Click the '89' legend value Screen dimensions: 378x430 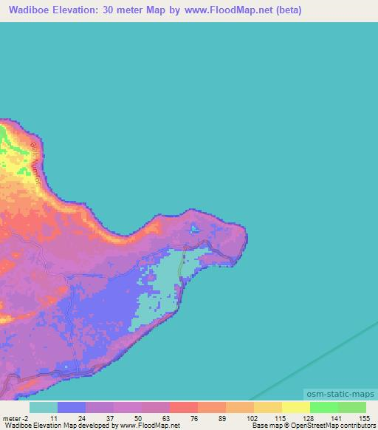[x=222, y=419]
